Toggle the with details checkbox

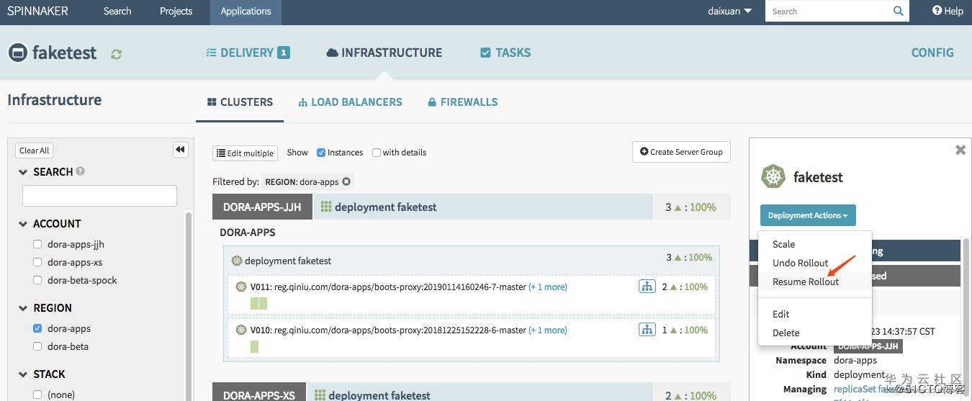click(x=377, y=153)
